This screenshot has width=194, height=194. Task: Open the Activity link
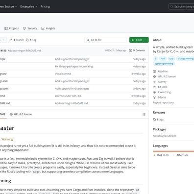[x=162, y=82]
